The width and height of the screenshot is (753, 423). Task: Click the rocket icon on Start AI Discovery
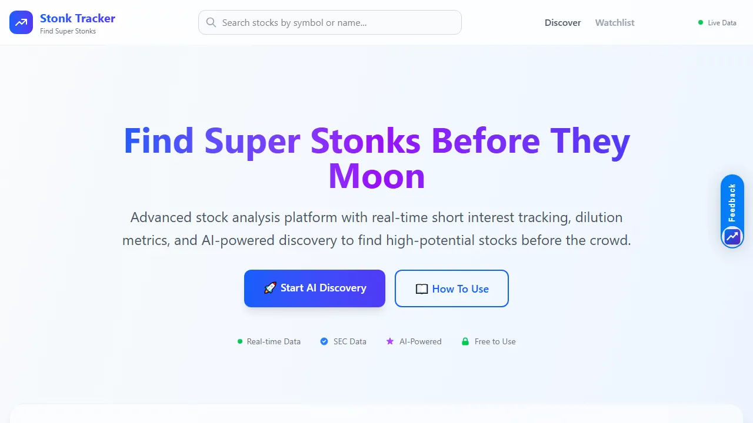(x=271, y=288)
